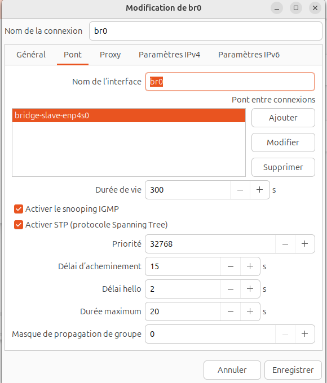Increase Masque de propagation de groupe
Screen dimensions: 327x383
[305, 334]
